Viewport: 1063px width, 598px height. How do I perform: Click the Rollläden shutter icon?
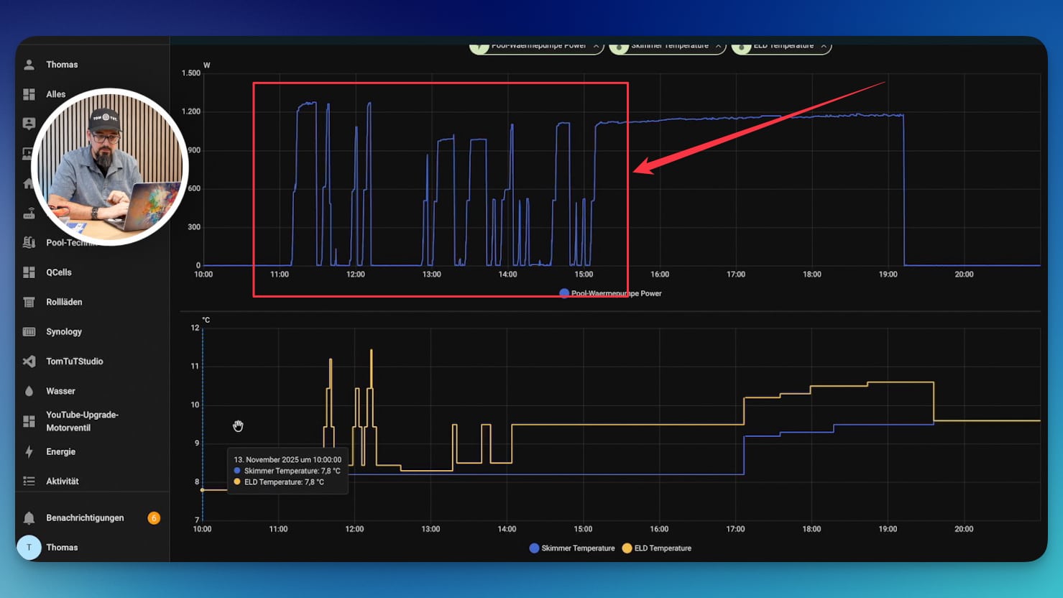(x=29, y=302)
